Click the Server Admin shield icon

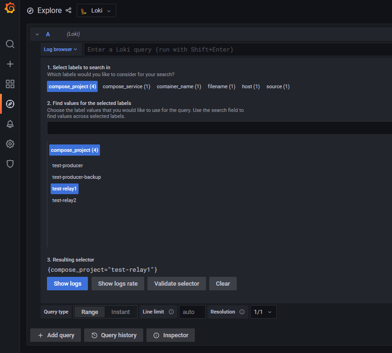10,164
